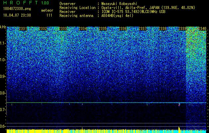Click the 0.7 kHz axis label

coord(3,110)
